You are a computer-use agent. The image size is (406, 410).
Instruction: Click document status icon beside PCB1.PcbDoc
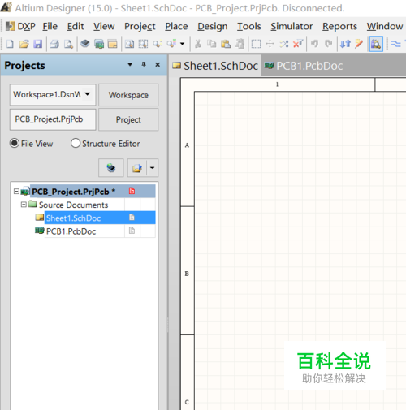(132, 231)
